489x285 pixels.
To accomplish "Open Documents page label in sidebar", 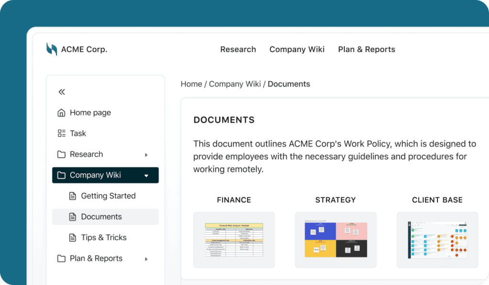I will pyautogui.click(x=101, y=217).
